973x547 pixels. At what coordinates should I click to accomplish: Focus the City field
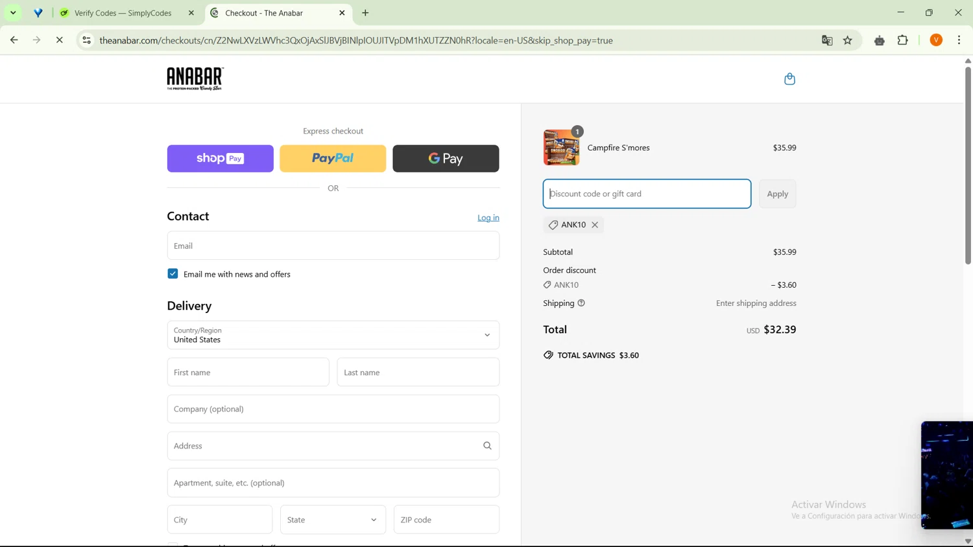(x=220, y=520)
